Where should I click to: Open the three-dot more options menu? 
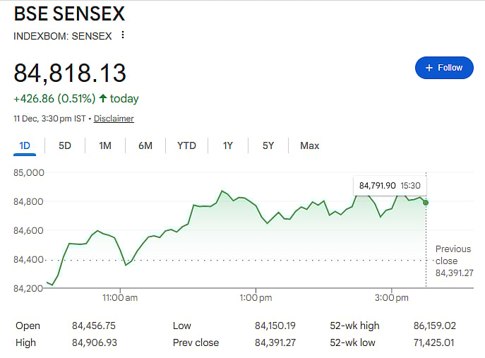pos(123,35)
